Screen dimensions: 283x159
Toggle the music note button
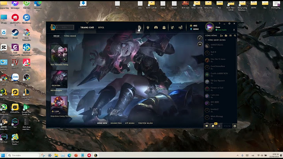[x=200, y=38]
